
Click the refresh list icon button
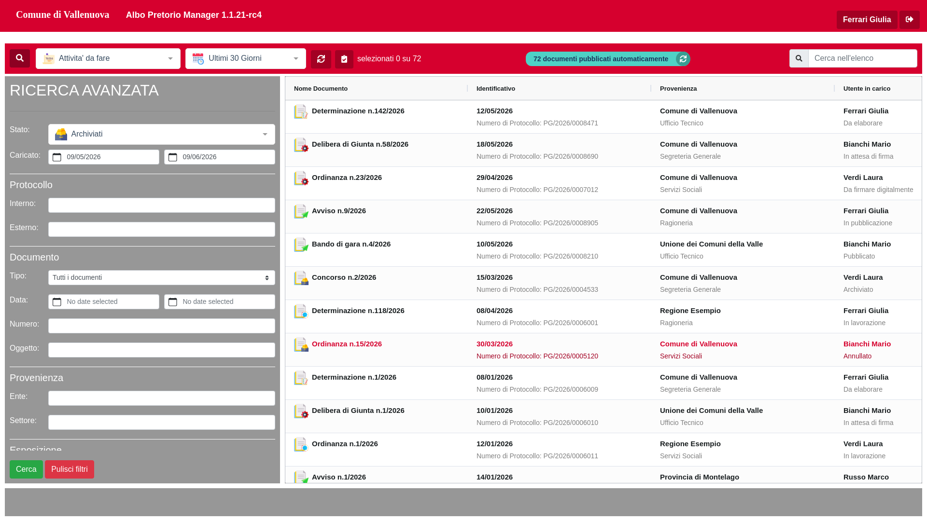click(321, 59)
